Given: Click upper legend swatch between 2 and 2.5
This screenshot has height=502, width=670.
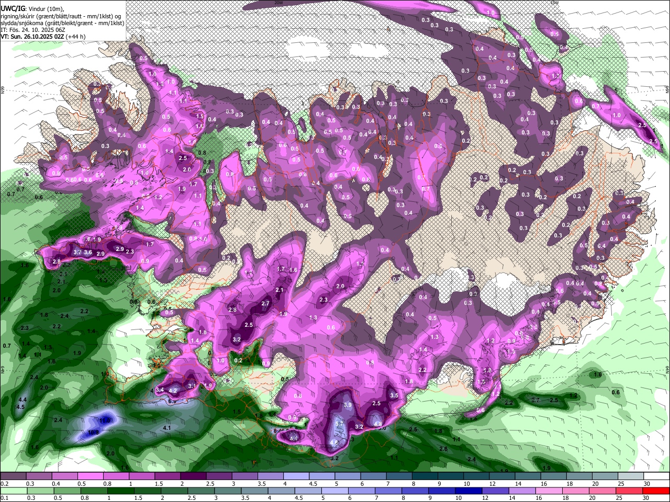Looking at the screenshot, I should 193,476.
